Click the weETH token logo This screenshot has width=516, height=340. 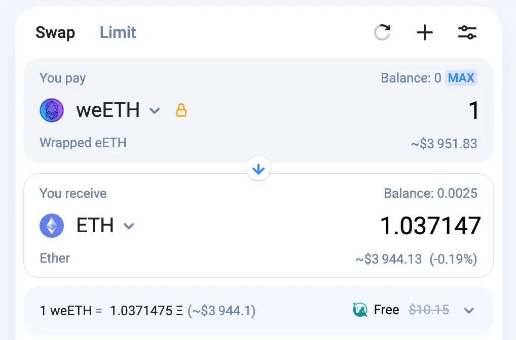point(52,110)
